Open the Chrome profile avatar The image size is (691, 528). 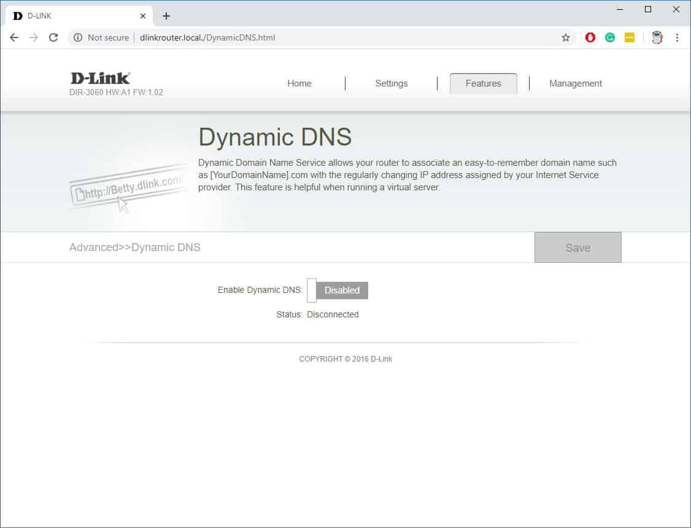[657, 37]
